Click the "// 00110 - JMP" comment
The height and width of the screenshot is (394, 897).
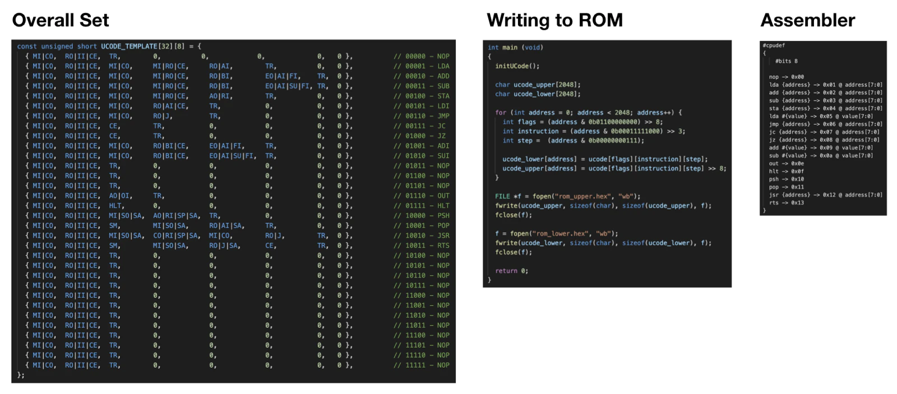tap(421, 116)
